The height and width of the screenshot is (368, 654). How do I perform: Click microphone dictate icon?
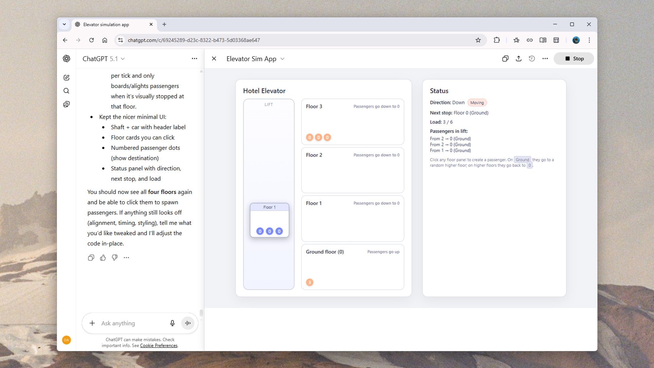[x=172, y=323]
